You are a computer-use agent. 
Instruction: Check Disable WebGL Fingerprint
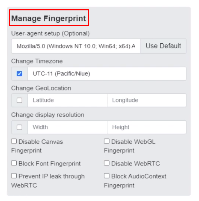point(107,141)
